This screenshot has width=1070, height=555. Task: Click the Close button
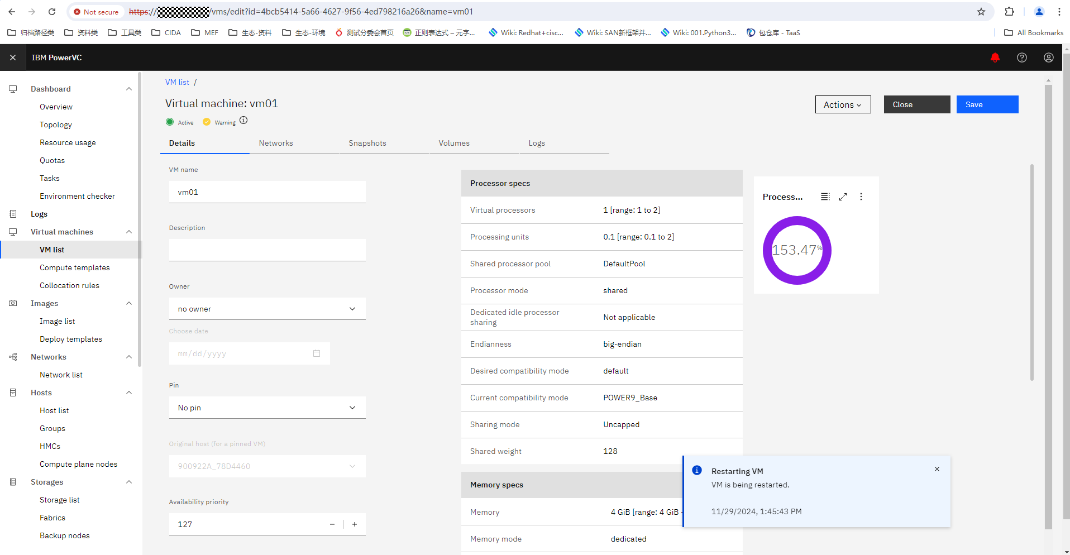click(917, 104)
